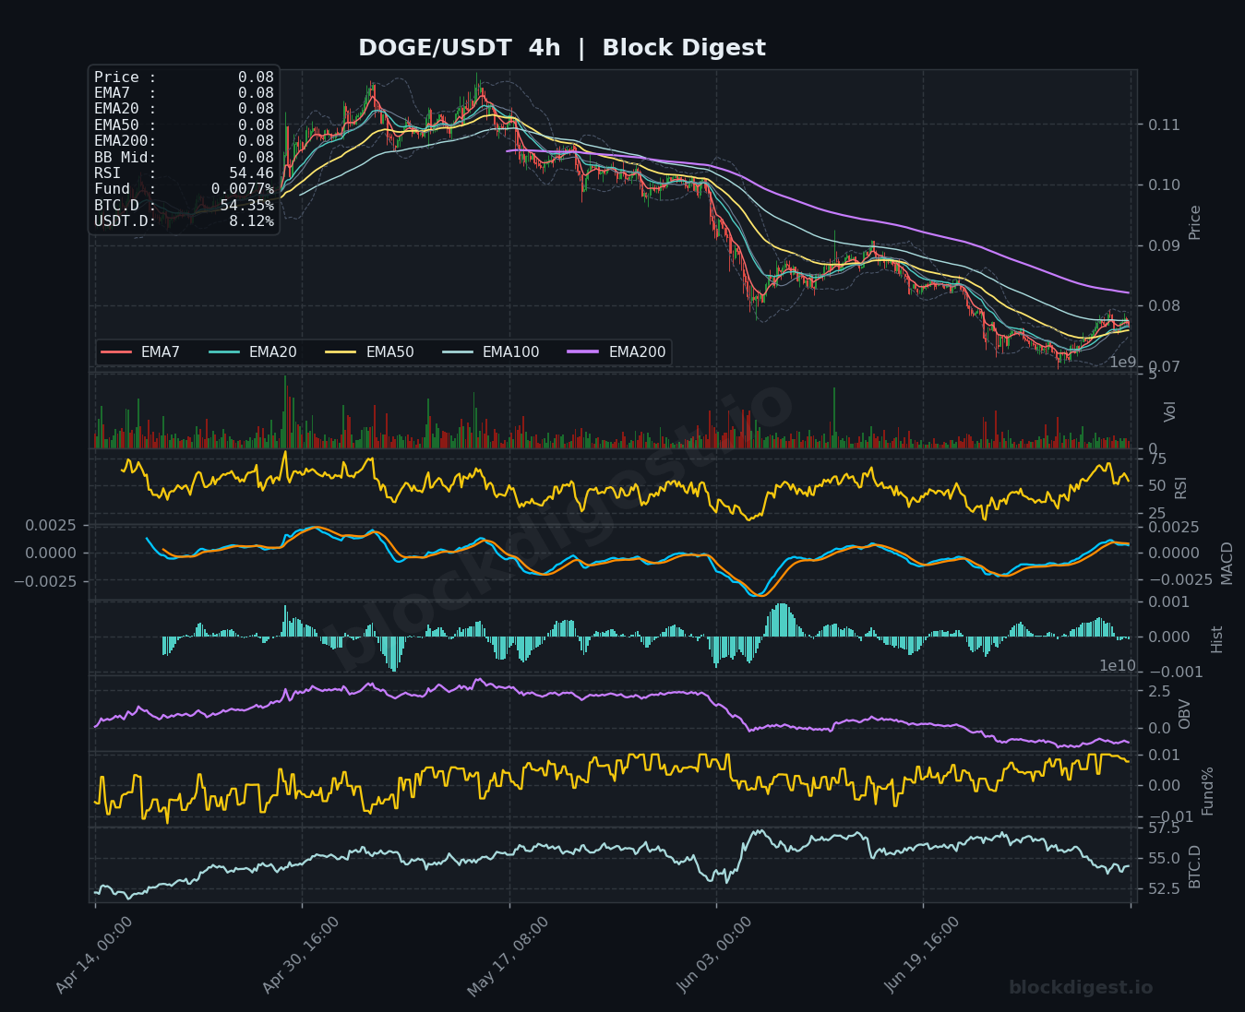Select the Price 0.08 row in info box
1245x1012 pixels.
[x=184, y=77]
